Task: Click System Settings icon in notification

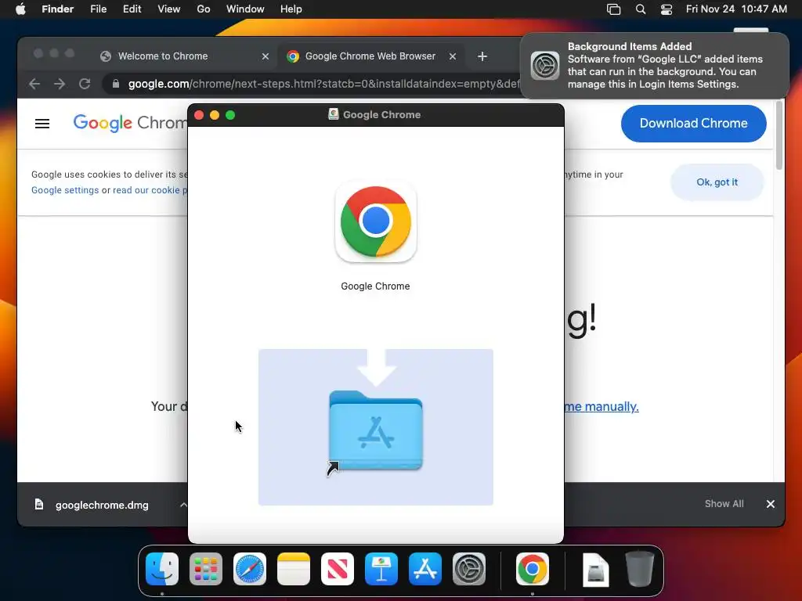Action: click(545, 66)
